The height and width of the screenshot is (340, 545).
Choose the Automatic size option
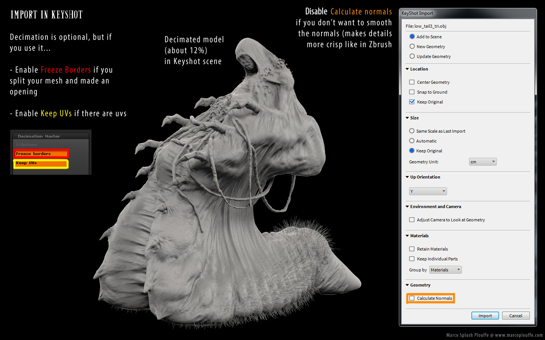pyautogui.click(x=412, y=141)
